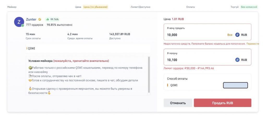The height and width of the screenshot is (120, 267).
Task: Click the price 1.01 RUB value
Action: (x=178, y=19)
